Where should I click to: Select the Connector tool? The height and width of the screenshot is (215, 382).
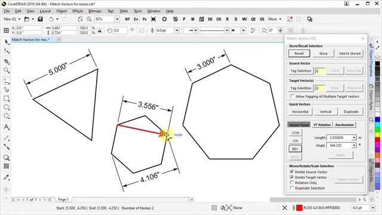click(x=7, y=147)
